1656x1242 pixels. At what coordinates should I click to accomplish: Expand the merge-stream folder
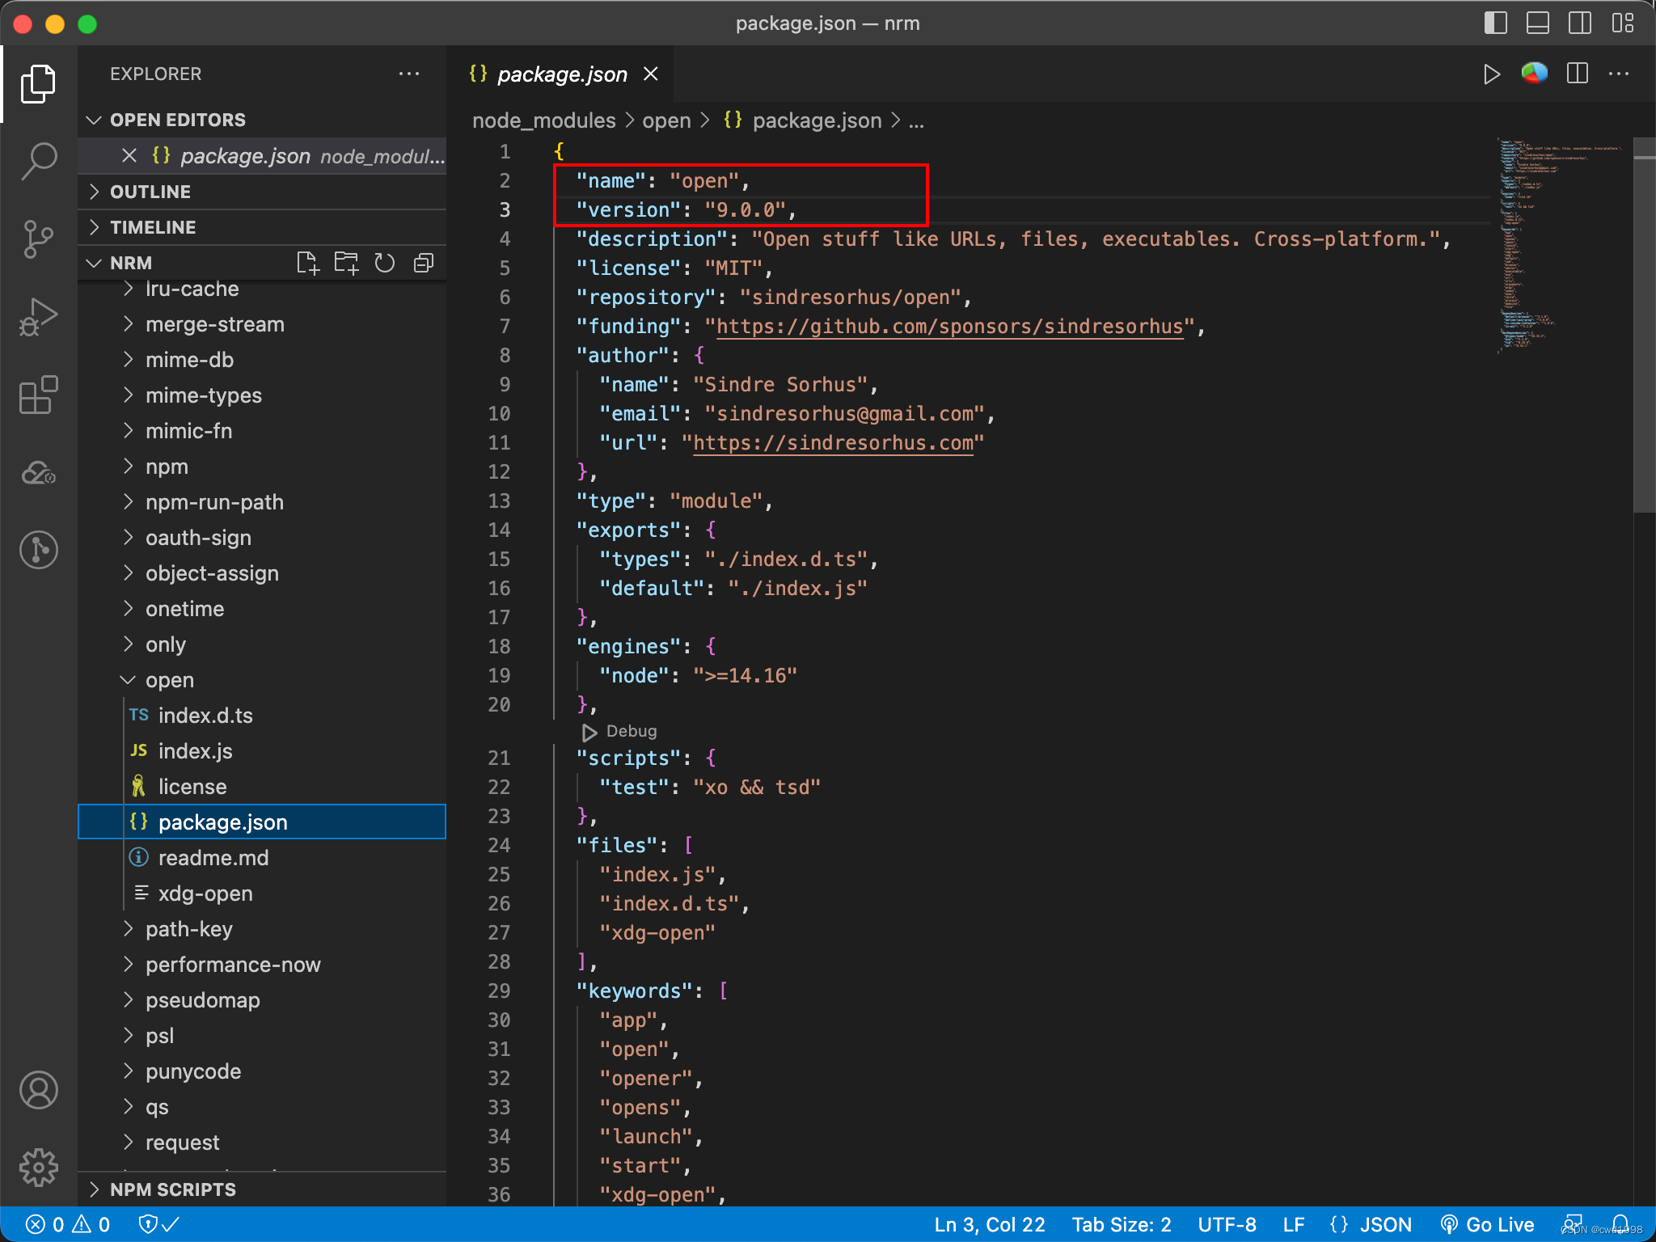[x=262, y=324]
